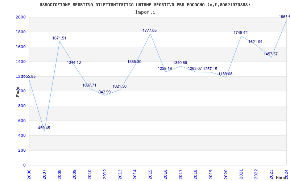Select the 1263.07 data label
Image resolution: width=290 pixels, height=181 pixels.
[195, 68]
